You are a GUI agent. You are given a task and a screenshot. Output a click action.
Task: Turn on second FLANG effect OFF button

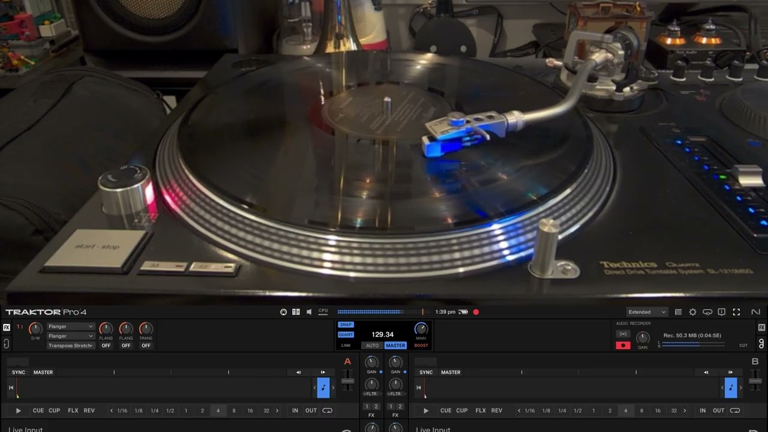(x=126, y=346)
